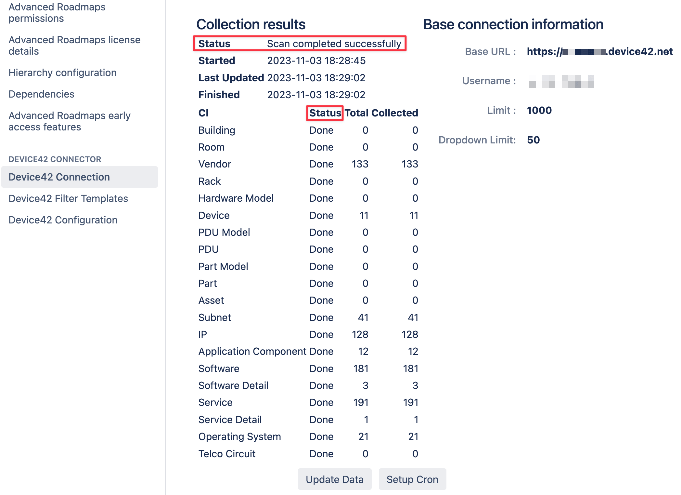Open Device42 Filter Templates page

tap(68, 198)
